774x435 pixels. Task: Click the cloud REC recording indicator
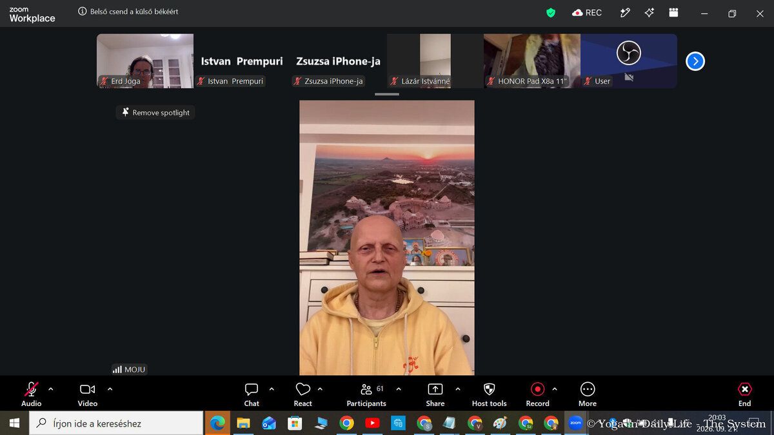point(587,13)
